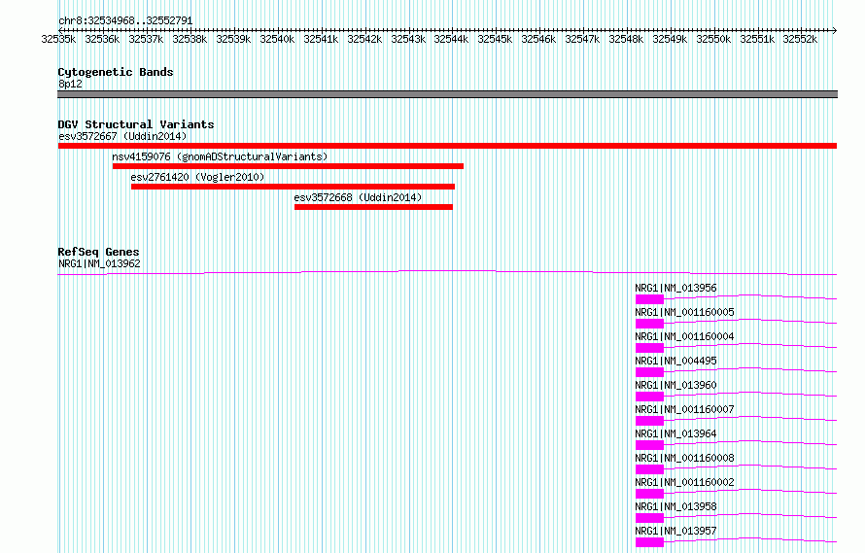Click the 32550k ruler position
The image size is (865, 553).
tap(713, 39)
